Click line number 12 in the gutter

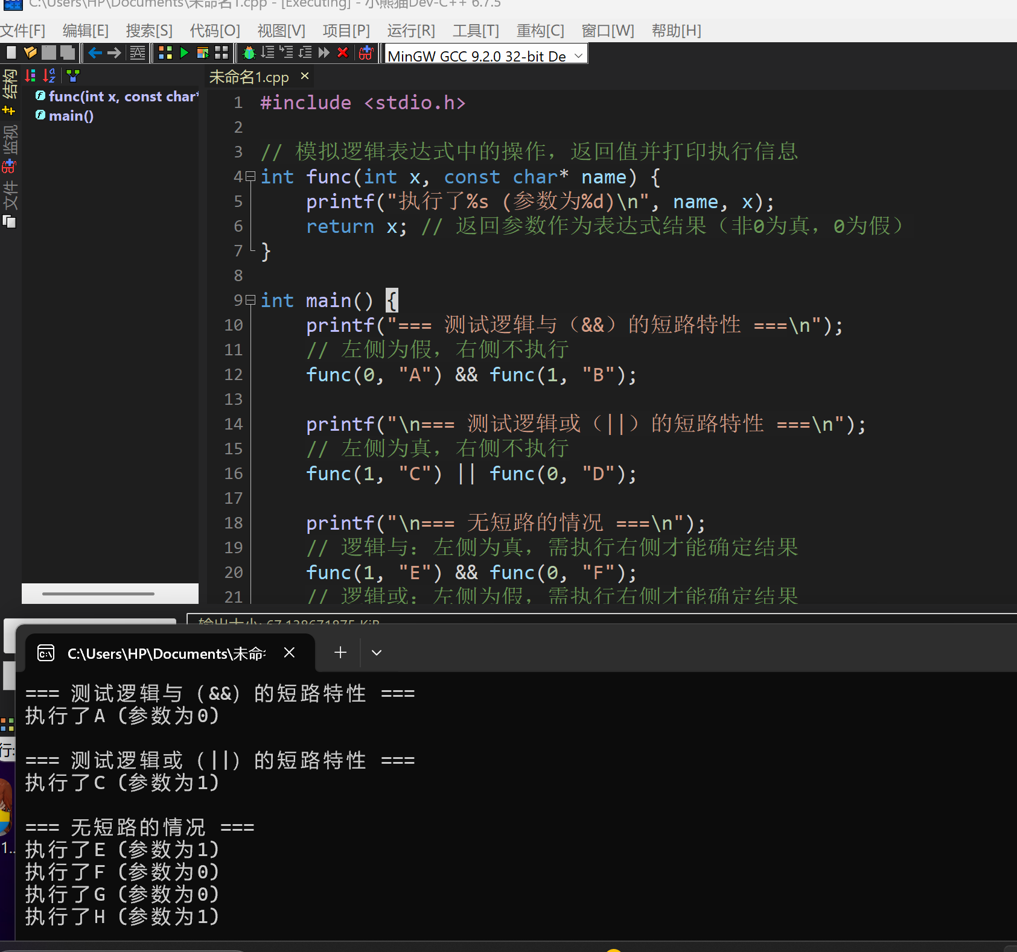click(x=233, y=375)
